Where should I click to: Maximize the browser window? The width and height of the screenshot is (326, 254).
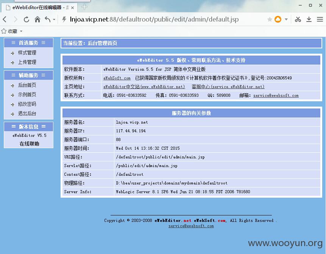[x=310, y=5]
